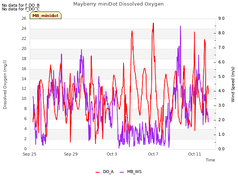
Task: Click the Wind Speed (m/s) axis title
Action: coord(233,84)
